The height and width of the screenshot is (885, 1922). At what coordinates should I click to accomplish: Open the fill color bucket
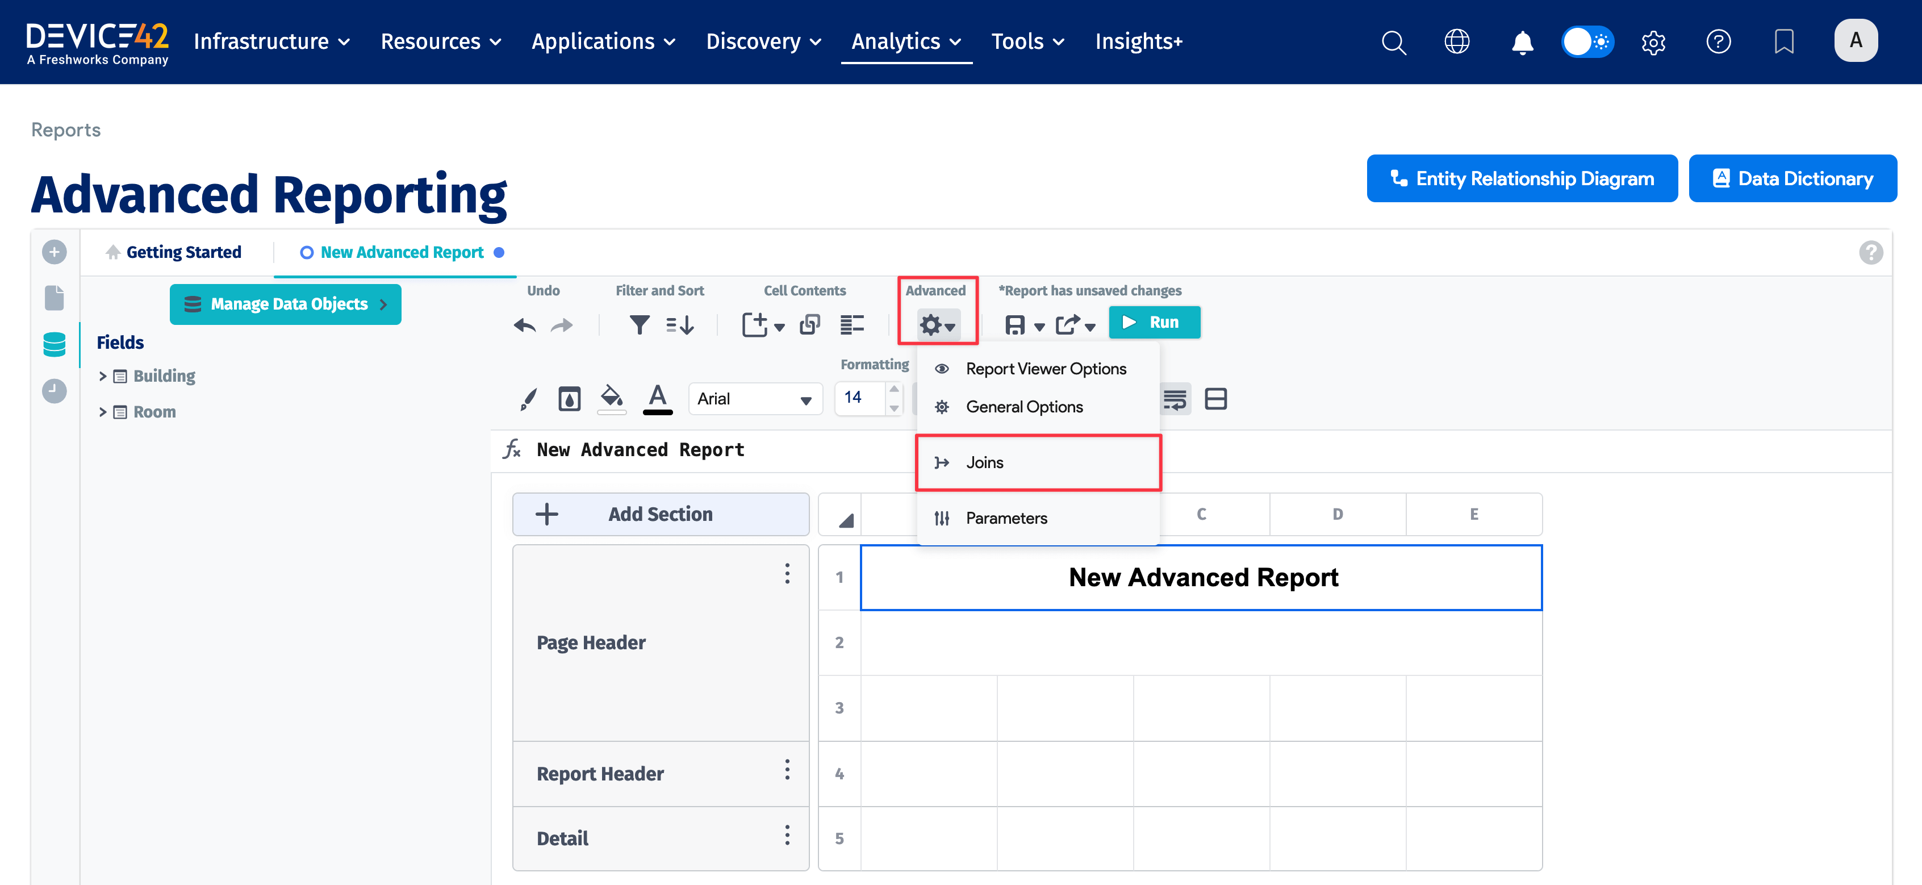tap(612, 399)
